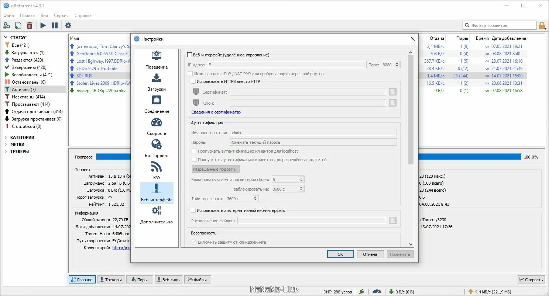Enable Использовать альтернативный веб-интерфейс checkbox
The width and height of the screenshot is (549, 296).
(193, 210)
